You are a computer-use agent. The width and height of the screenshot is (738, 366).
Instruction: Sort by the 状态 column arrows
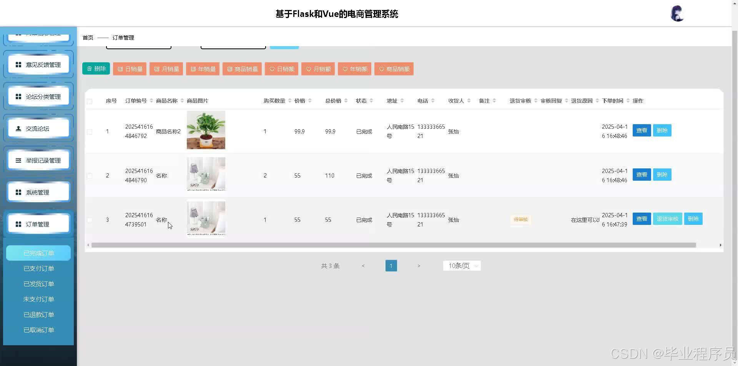pos(371,101)
